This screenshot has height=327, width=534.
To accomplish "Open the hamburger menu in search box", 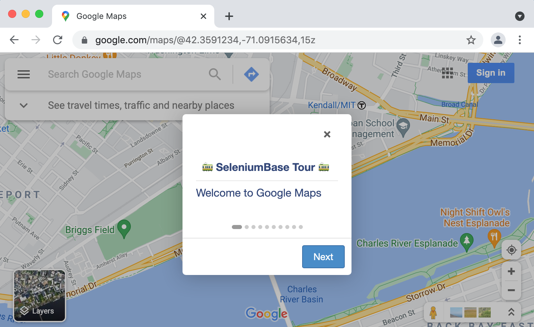I will (24, 74).
